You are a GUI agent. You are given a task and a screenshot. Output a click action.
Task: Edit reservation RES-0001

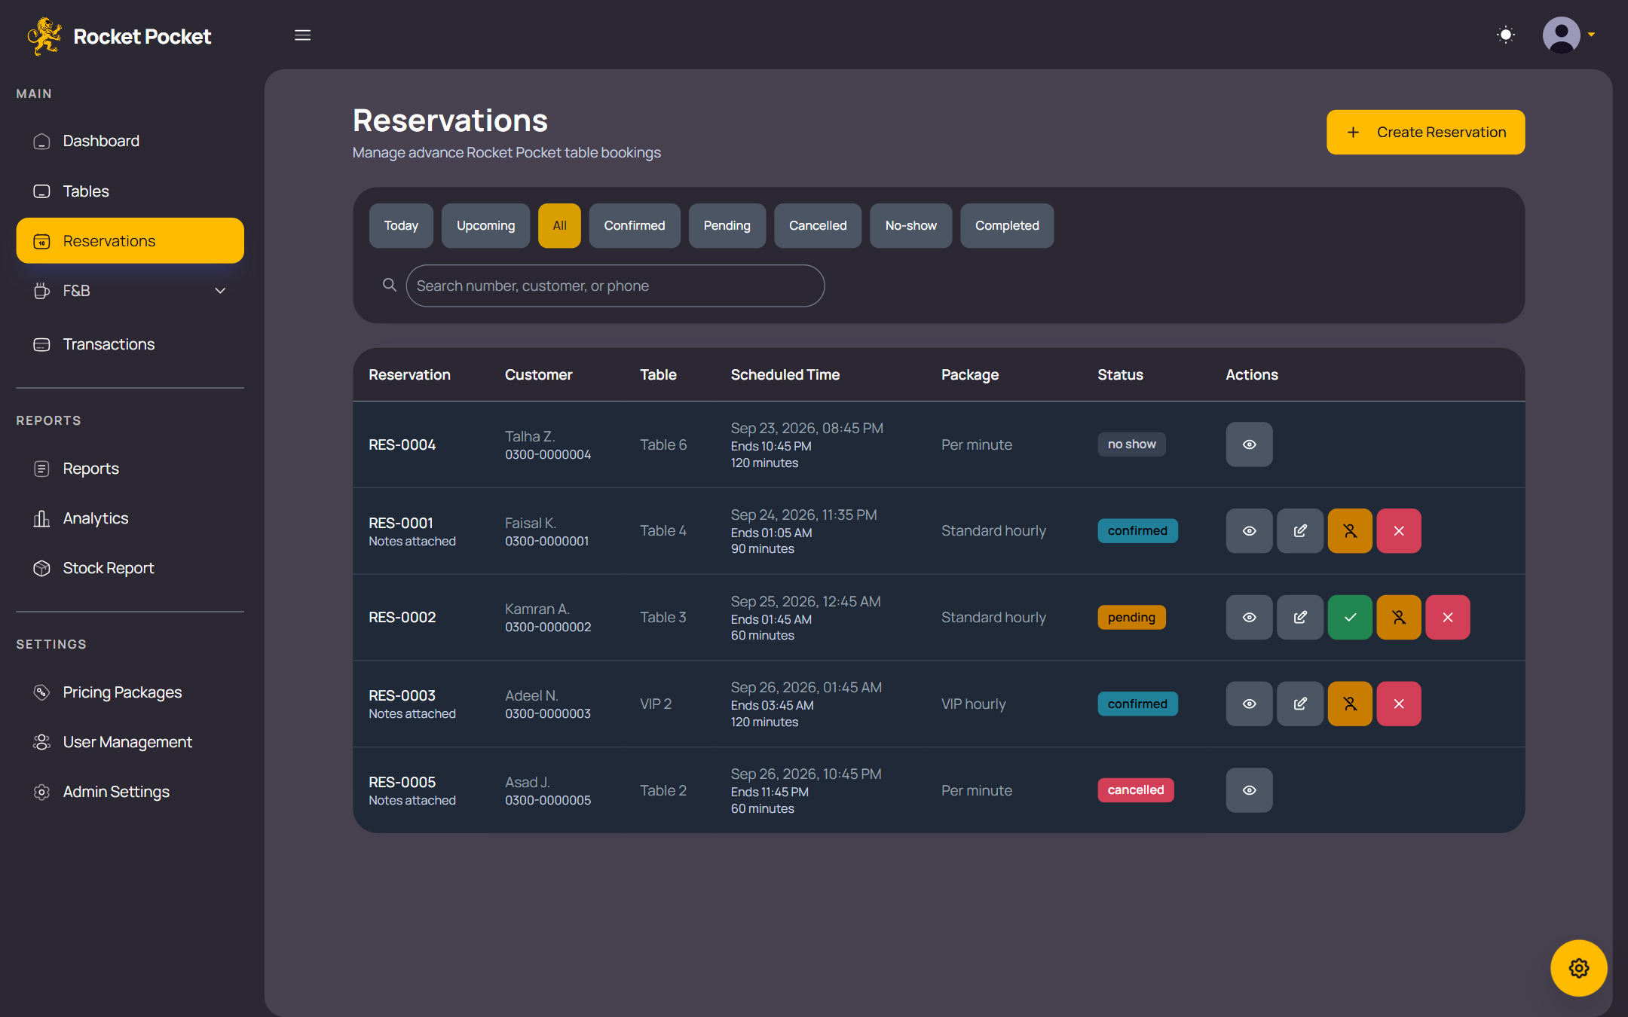coord(1300,531)
